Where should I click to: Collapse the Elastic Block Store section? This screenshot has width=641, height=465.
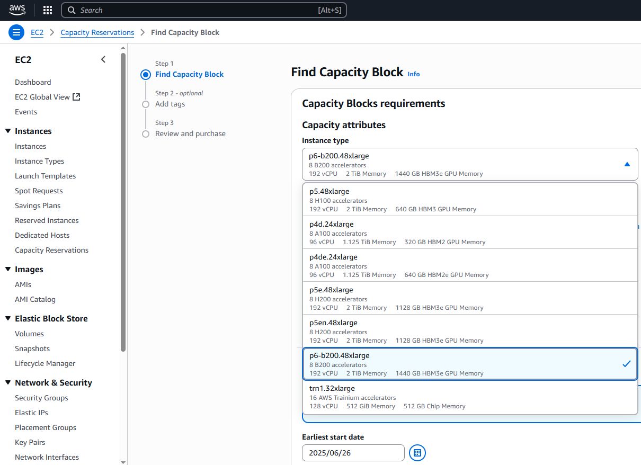click(8, 319)
